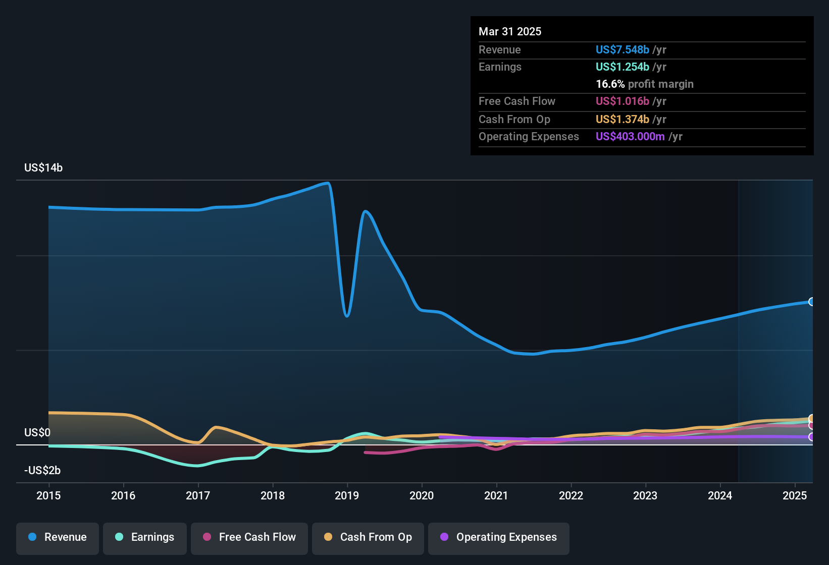Click the -US$2b y-axis label
This screenshot has width=829, height=565.
(x=42, y=471)
